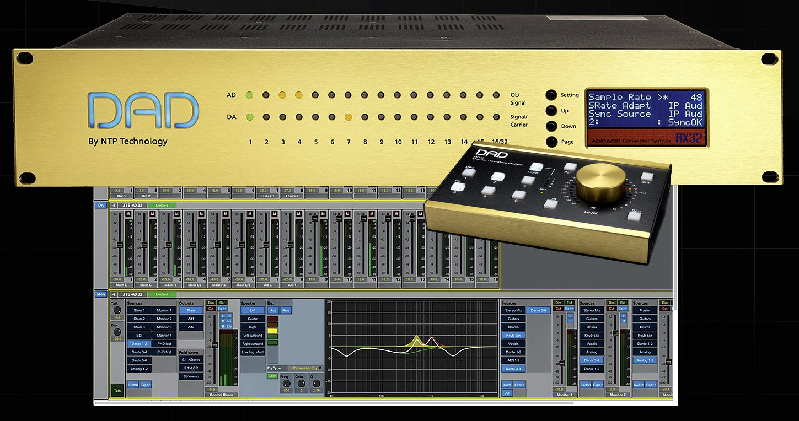Click the All button in Monitor 1
This screenshot has height=421, width=799.
507,393
